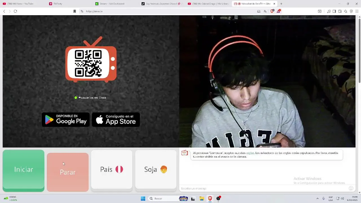Open File Explorer from the taskbar
The width and height of the screenshot is (361, 203).
tap(202, 198)
